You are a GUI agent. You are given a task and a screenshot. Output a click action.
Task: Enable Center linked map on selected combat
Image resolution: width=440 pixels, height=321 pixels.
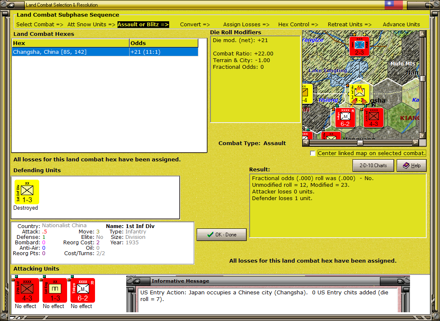click(312, 153)
